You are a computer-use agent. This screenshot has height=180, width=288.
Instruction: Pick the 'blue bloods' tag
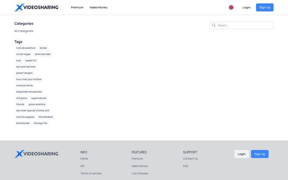23,123
